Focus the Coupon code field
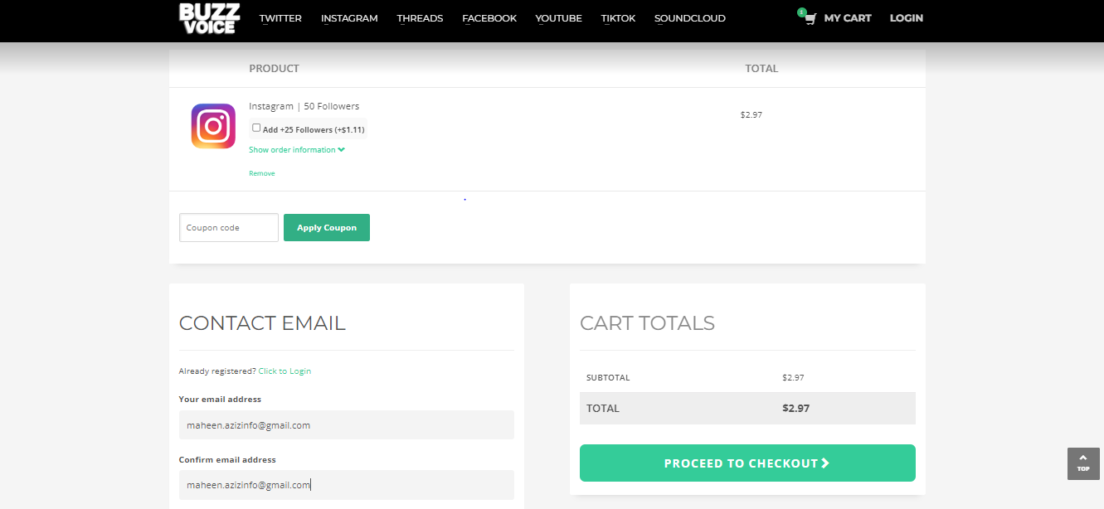1104x509 pixels. click(x=229, y=228)
